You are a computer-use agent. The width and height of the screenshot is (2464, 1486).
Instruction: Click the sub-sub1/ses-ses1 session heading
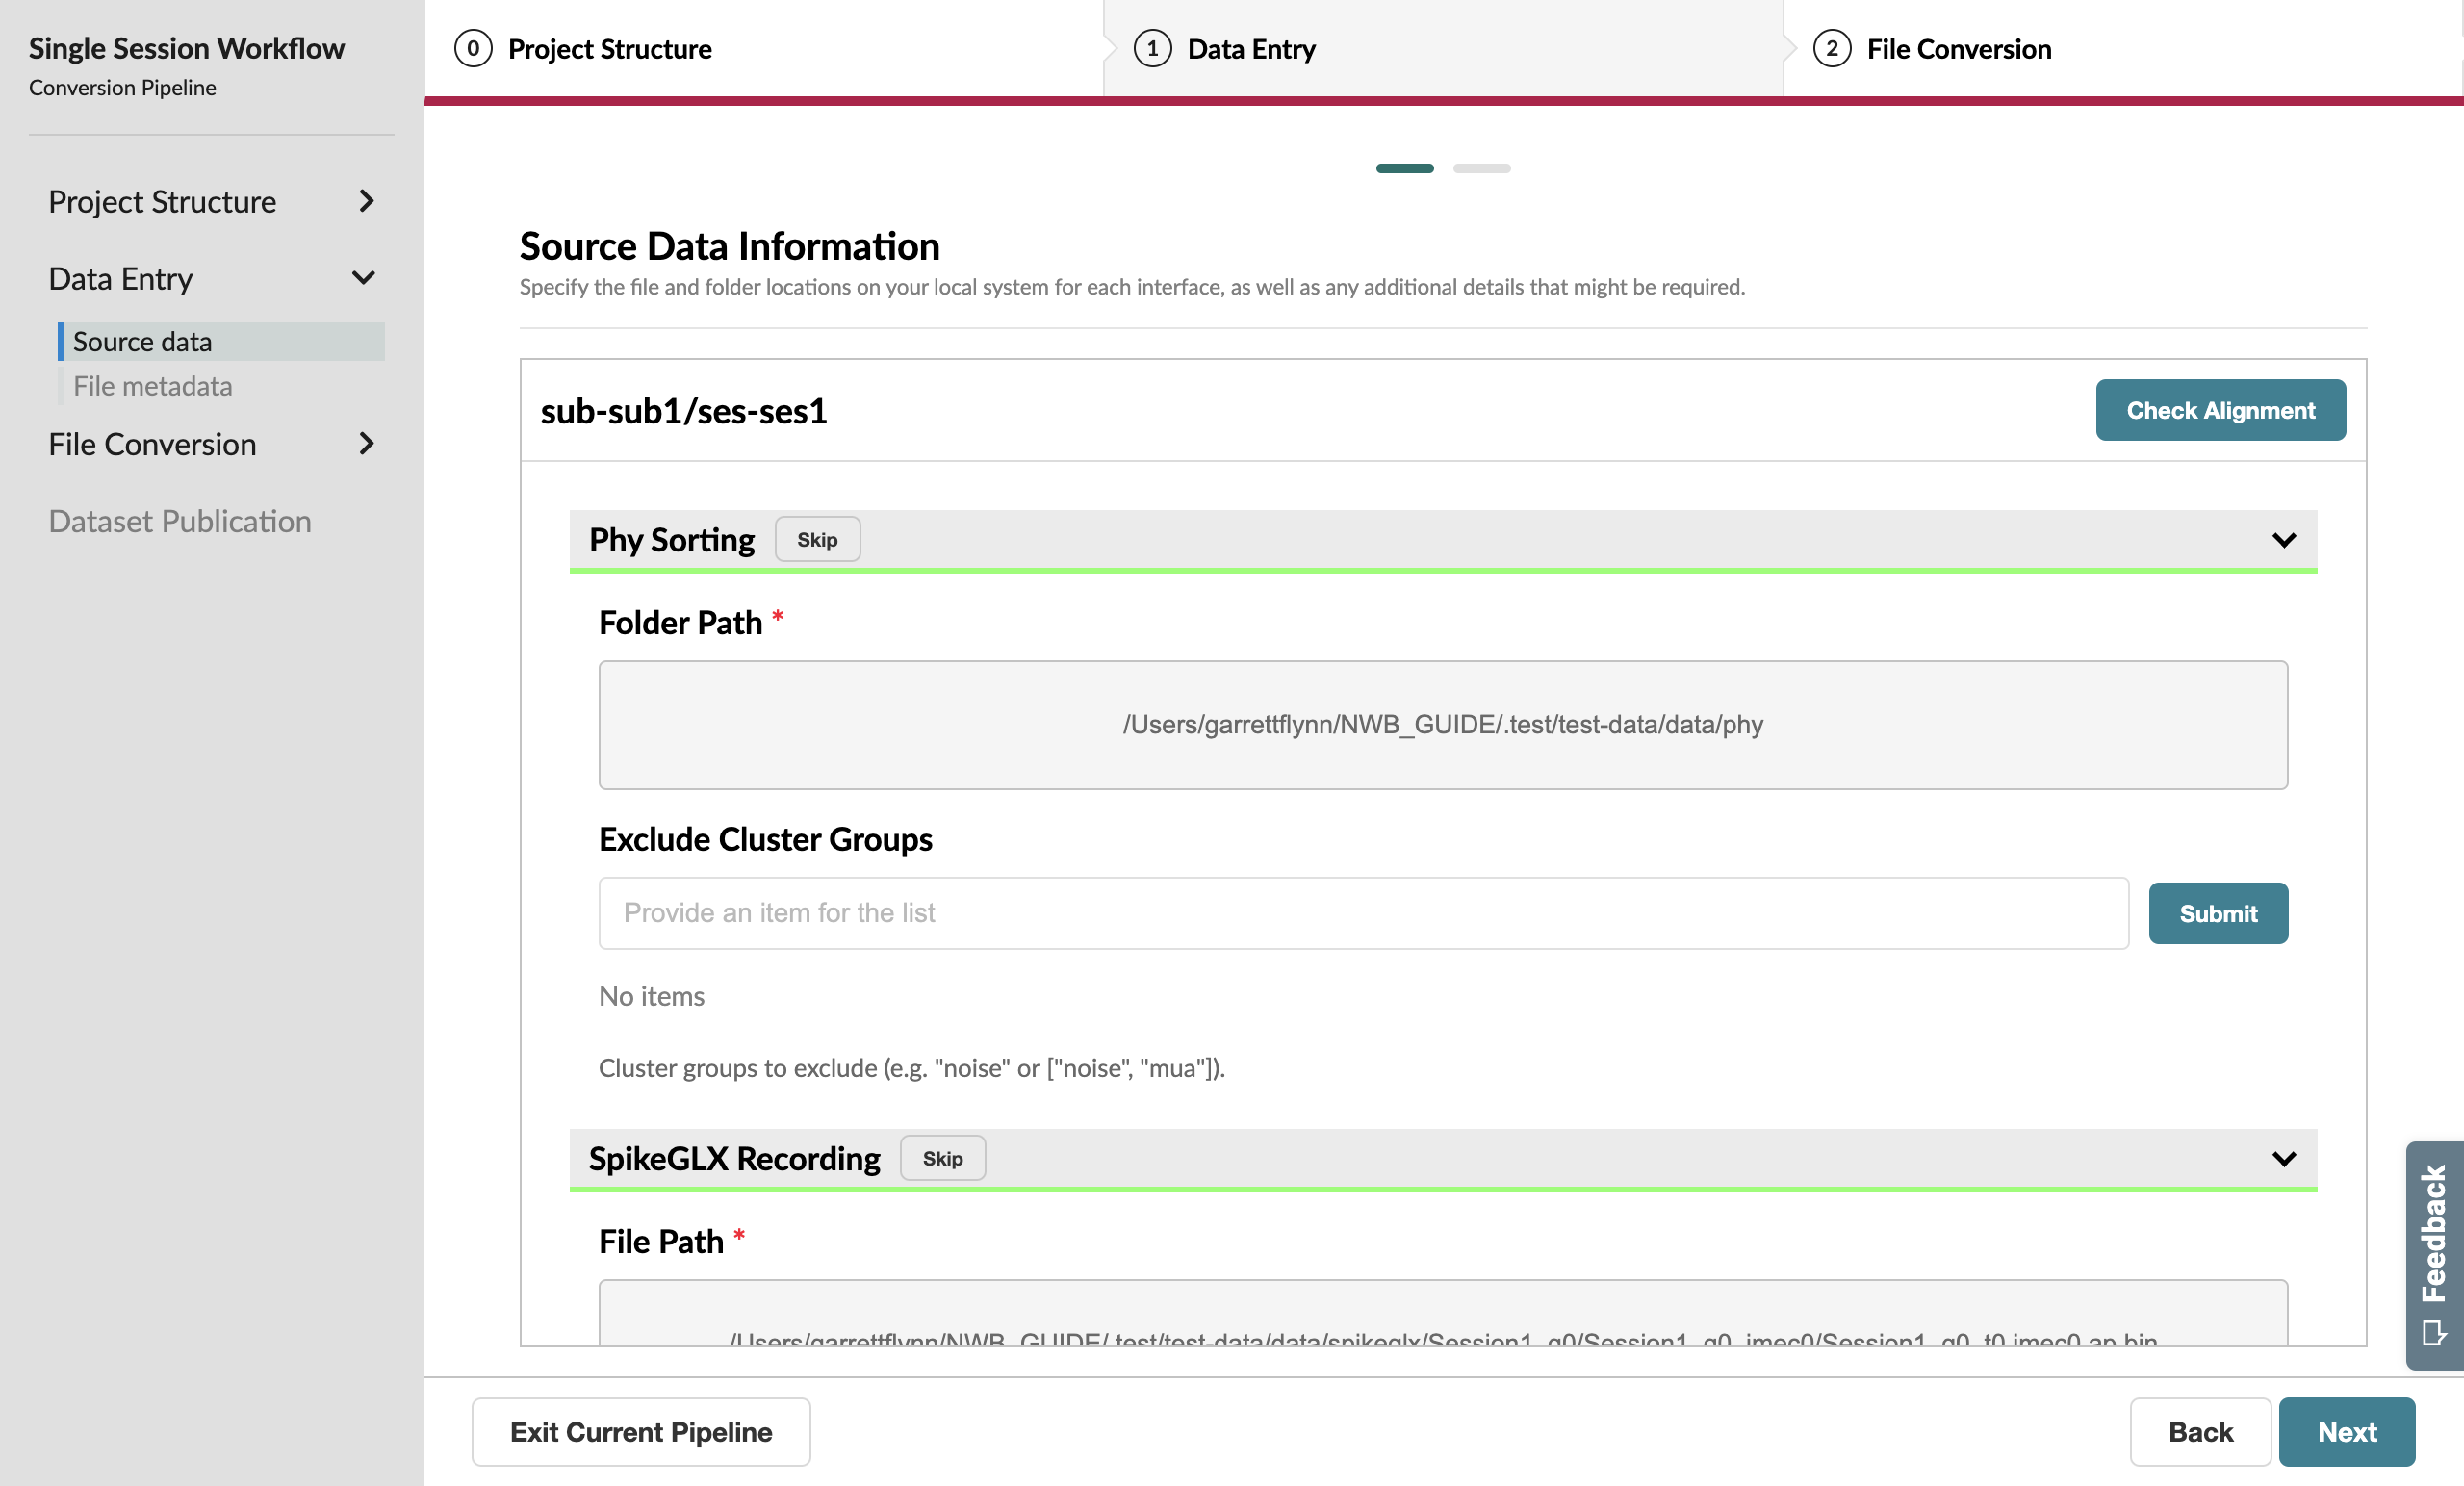(x=684, y=411)
